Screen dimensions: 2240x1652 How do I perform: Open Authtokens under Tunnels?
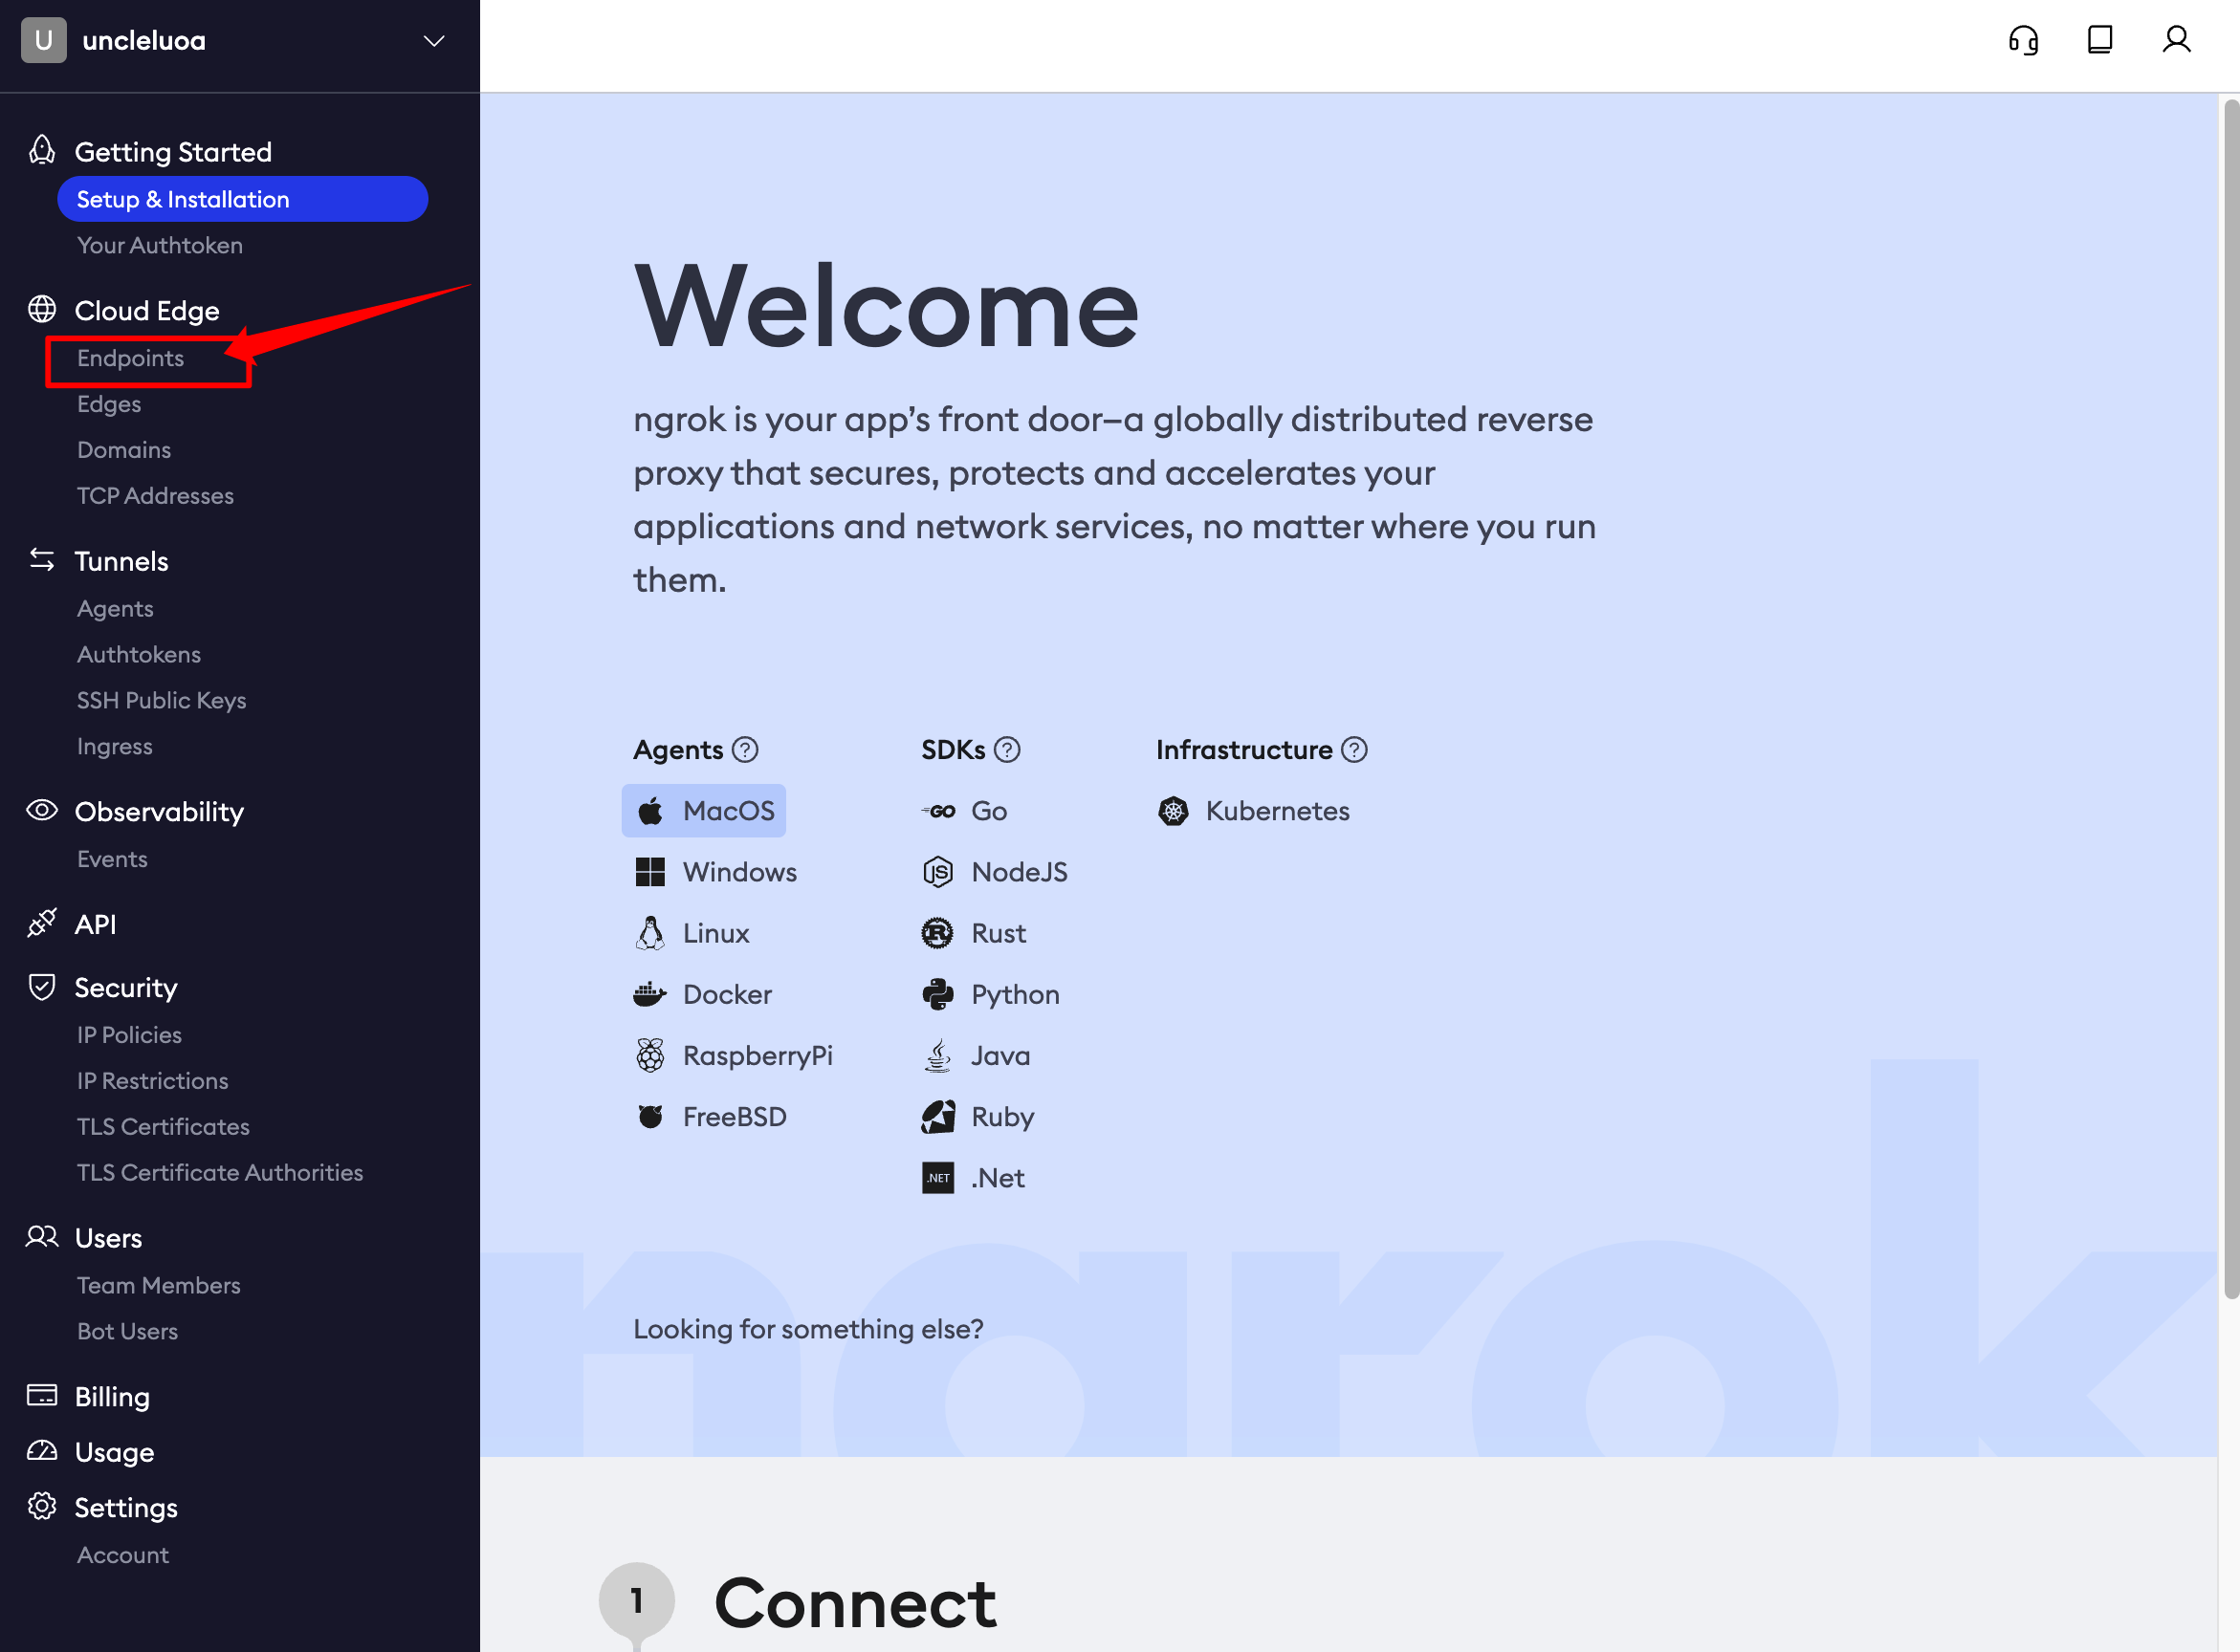(x=139, y=655)
